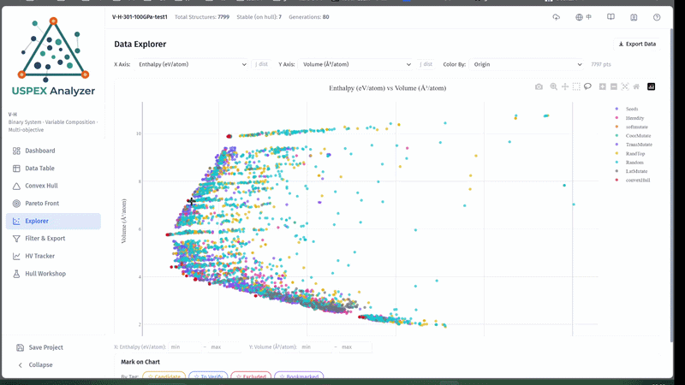Click the Candidate tag button
This screenshot has width=685, height=385.
pyautogui.click(x=164, y=376)
